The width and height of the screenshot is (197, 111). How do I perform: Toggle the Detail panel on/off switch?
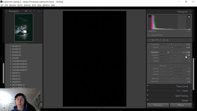pos(148,100)
